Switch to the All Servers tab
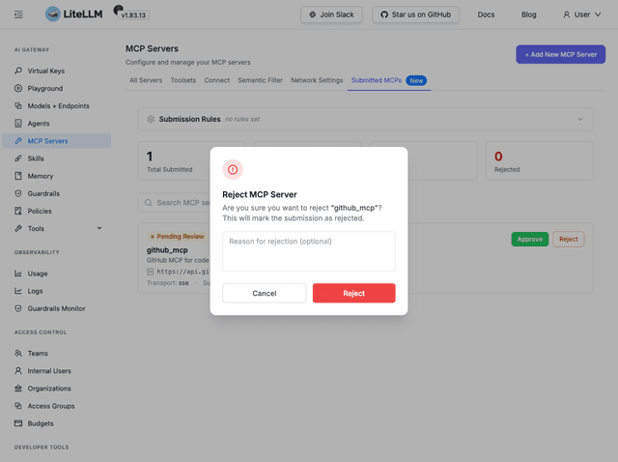 pos(146,80)
